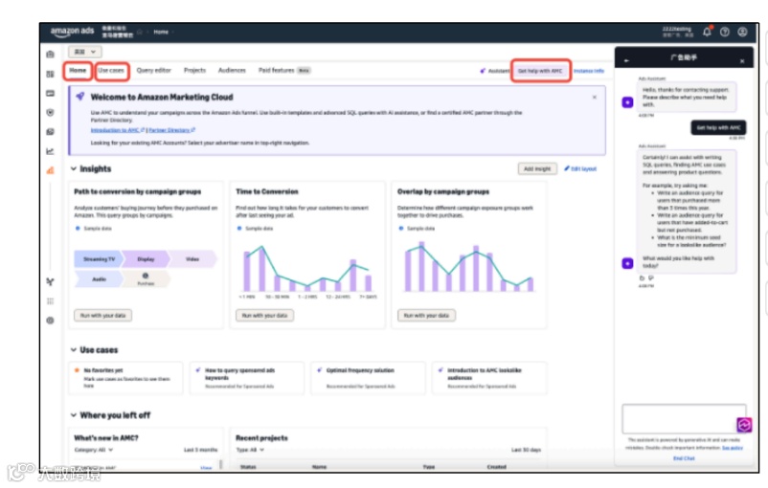Image resolution: width=768 pixels, height=488 pixels.
Task: Click the Created column header in Recent projects
Action: pyautogui.click(x=497, y=467)
